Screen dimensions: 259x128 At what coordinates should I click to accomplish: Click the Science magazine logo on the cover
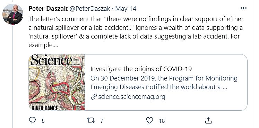(52, 60)
